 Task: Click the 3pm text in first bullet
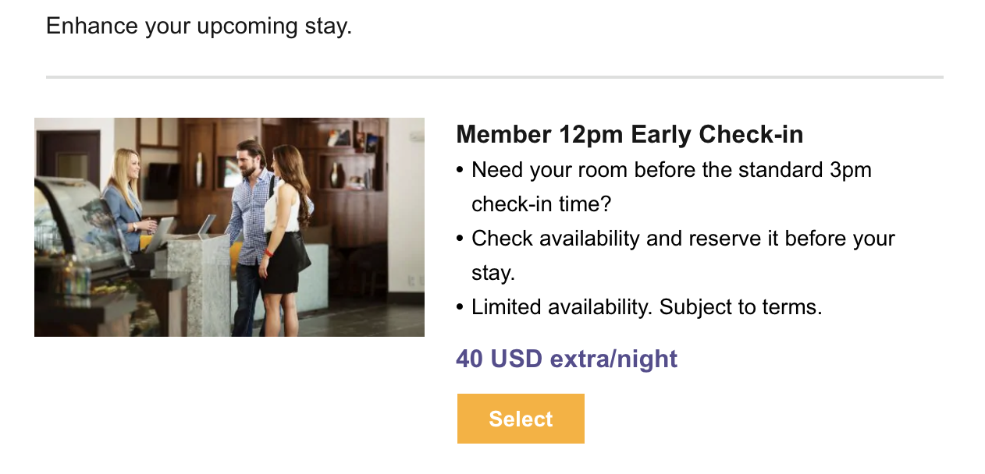(x=850, y=170)
